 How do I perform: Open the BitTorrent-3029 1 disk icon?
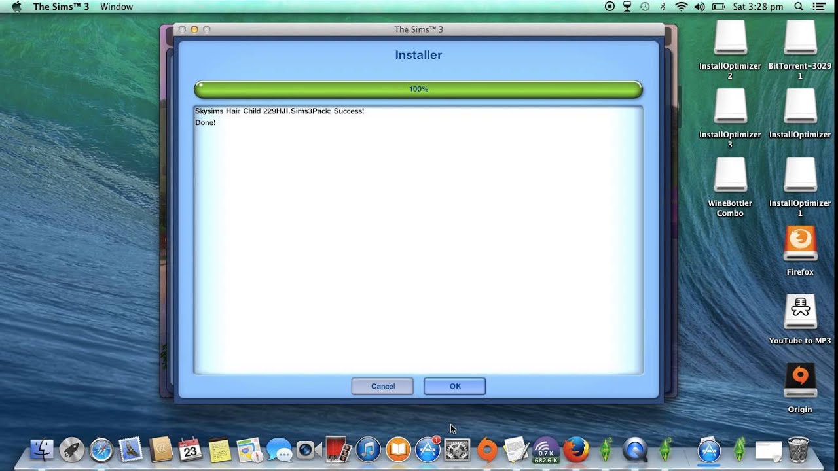pos(800,38)
